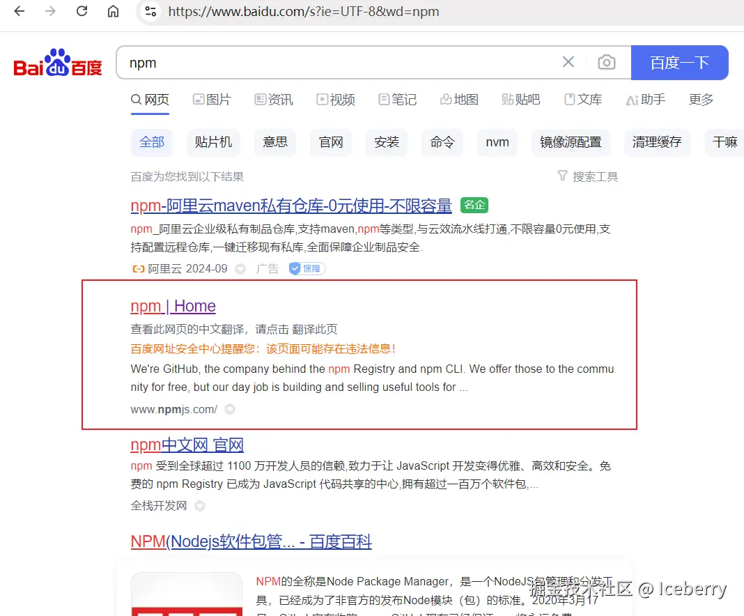Refresh the page with the reload icon

82,11
